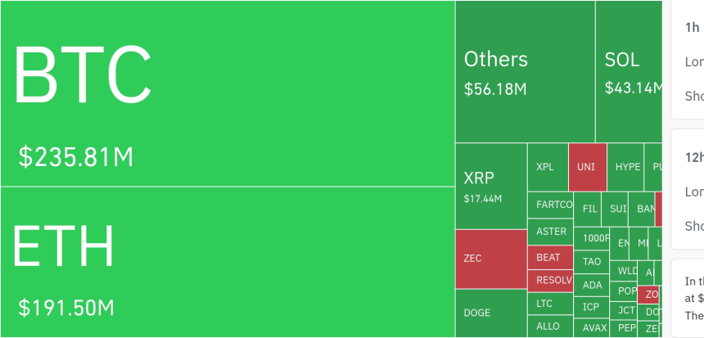Viewport: 704px width, 338px height.
Task: Click the ASTER tile
Action: pyautogui.click(x=550, y=232)
